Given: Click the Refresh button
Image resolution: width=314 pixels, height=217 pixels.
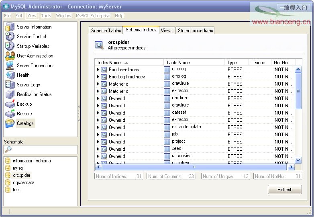Looking at the screenshot, I should (285, 190).
